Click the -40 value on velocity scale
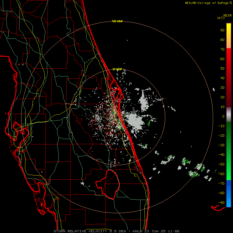 pyautogui.click(x=221, y=155)
